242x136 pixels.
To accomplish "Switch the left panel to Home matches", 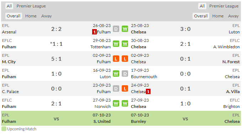I will coord(31,16).
